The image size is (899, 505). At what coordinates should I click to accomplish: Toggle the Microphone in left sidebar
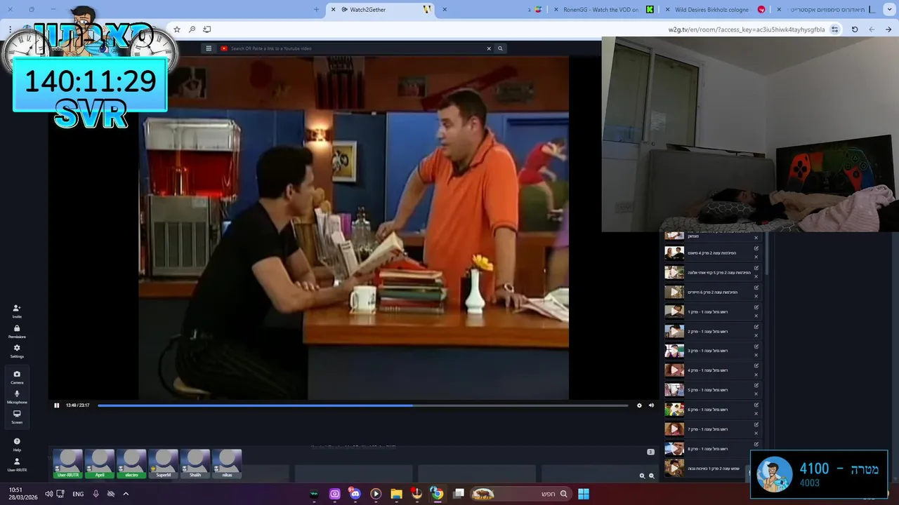(x=17, y=397)
